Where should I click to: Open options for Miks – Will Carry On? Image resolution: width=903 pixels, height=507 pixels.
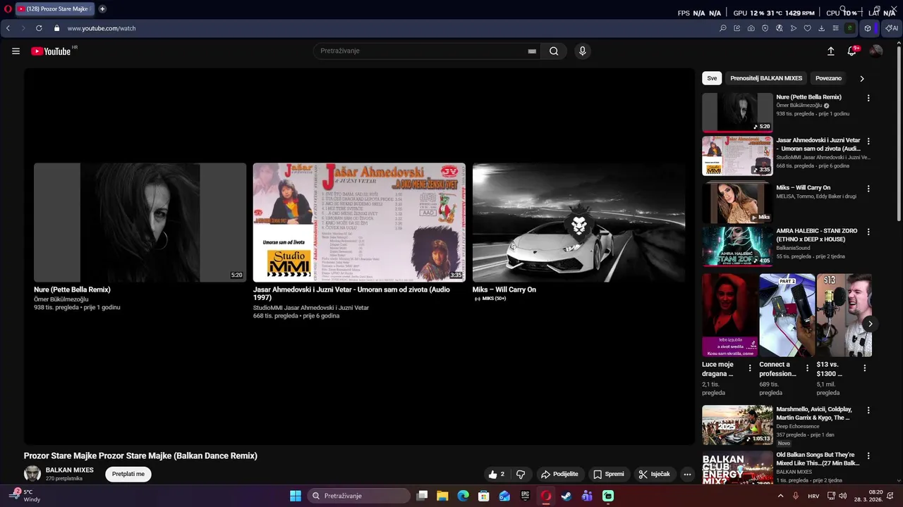[x=868, y=189]
